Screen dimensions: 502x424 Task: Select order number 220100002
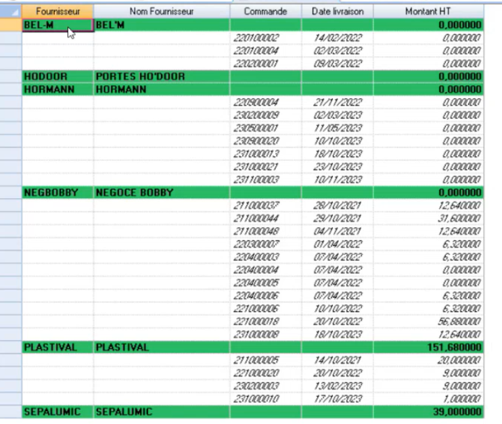pyautogui.click(x=256, y=38)
